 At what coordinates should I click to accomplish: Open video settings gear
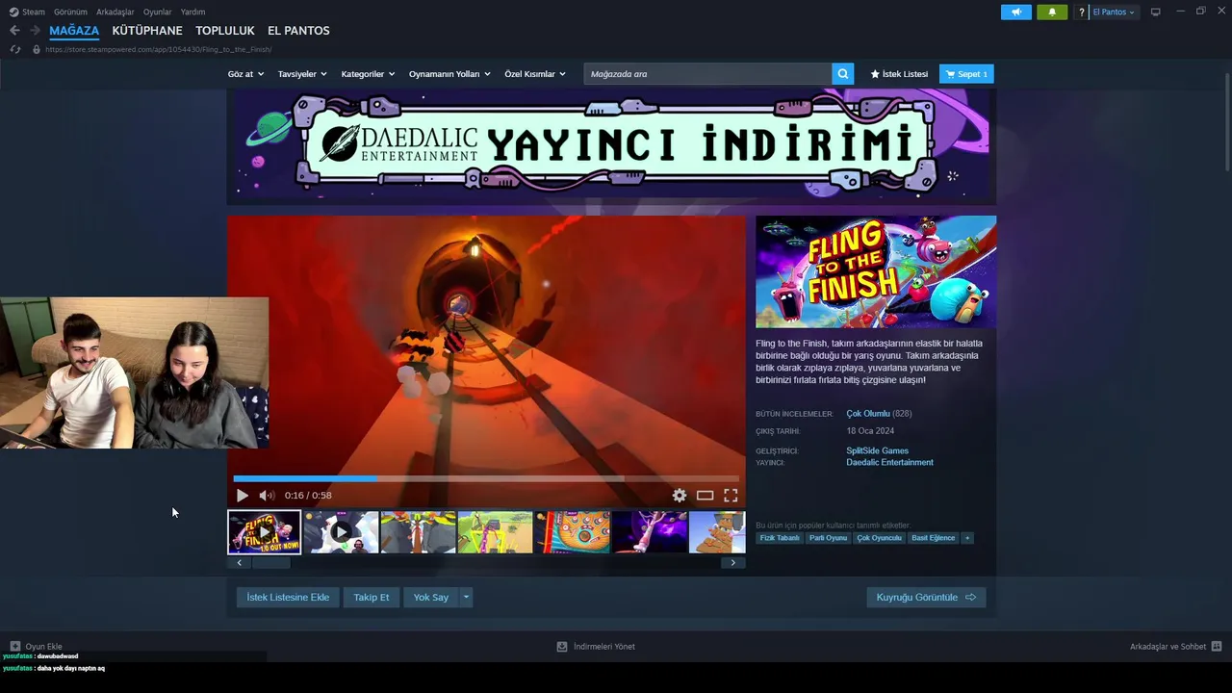pyautogui.click(x=680, y=496)
